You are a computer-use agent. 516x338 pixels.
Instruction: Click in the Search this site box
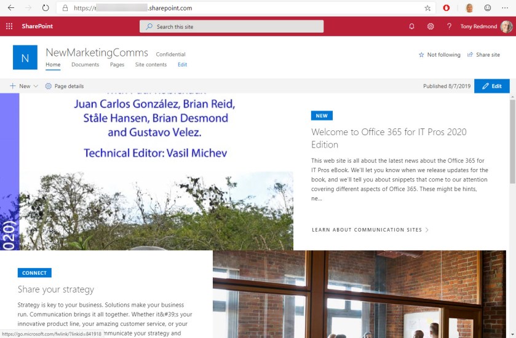click(x=231, y=26)
